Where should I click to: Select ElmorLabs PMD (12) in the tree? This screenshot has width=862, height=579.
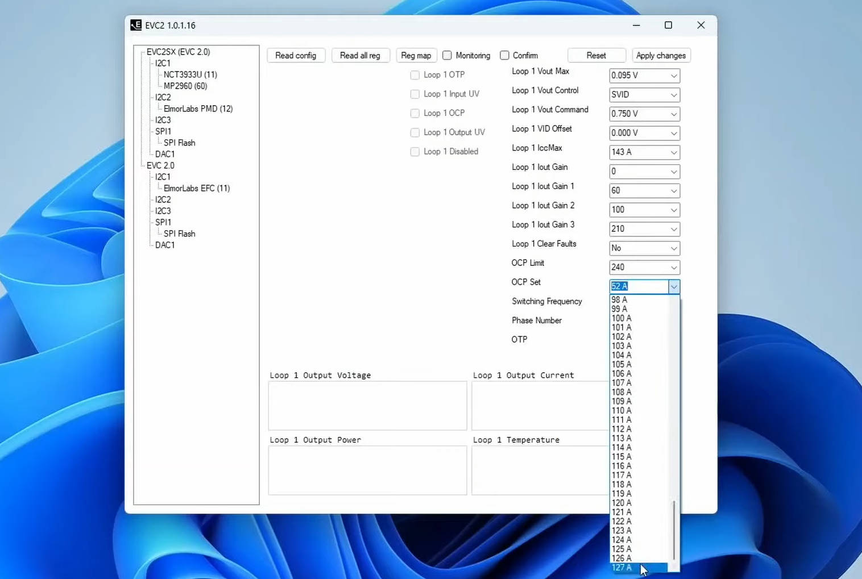point(198,109)
